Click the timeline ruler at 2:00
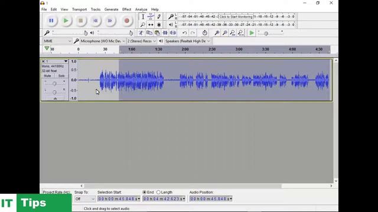 click(185, 49)
